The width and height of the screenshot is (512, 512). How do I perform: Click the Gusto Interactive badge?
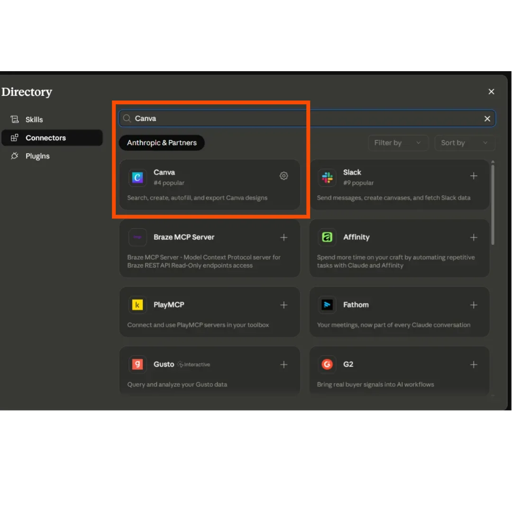point(193,365)
